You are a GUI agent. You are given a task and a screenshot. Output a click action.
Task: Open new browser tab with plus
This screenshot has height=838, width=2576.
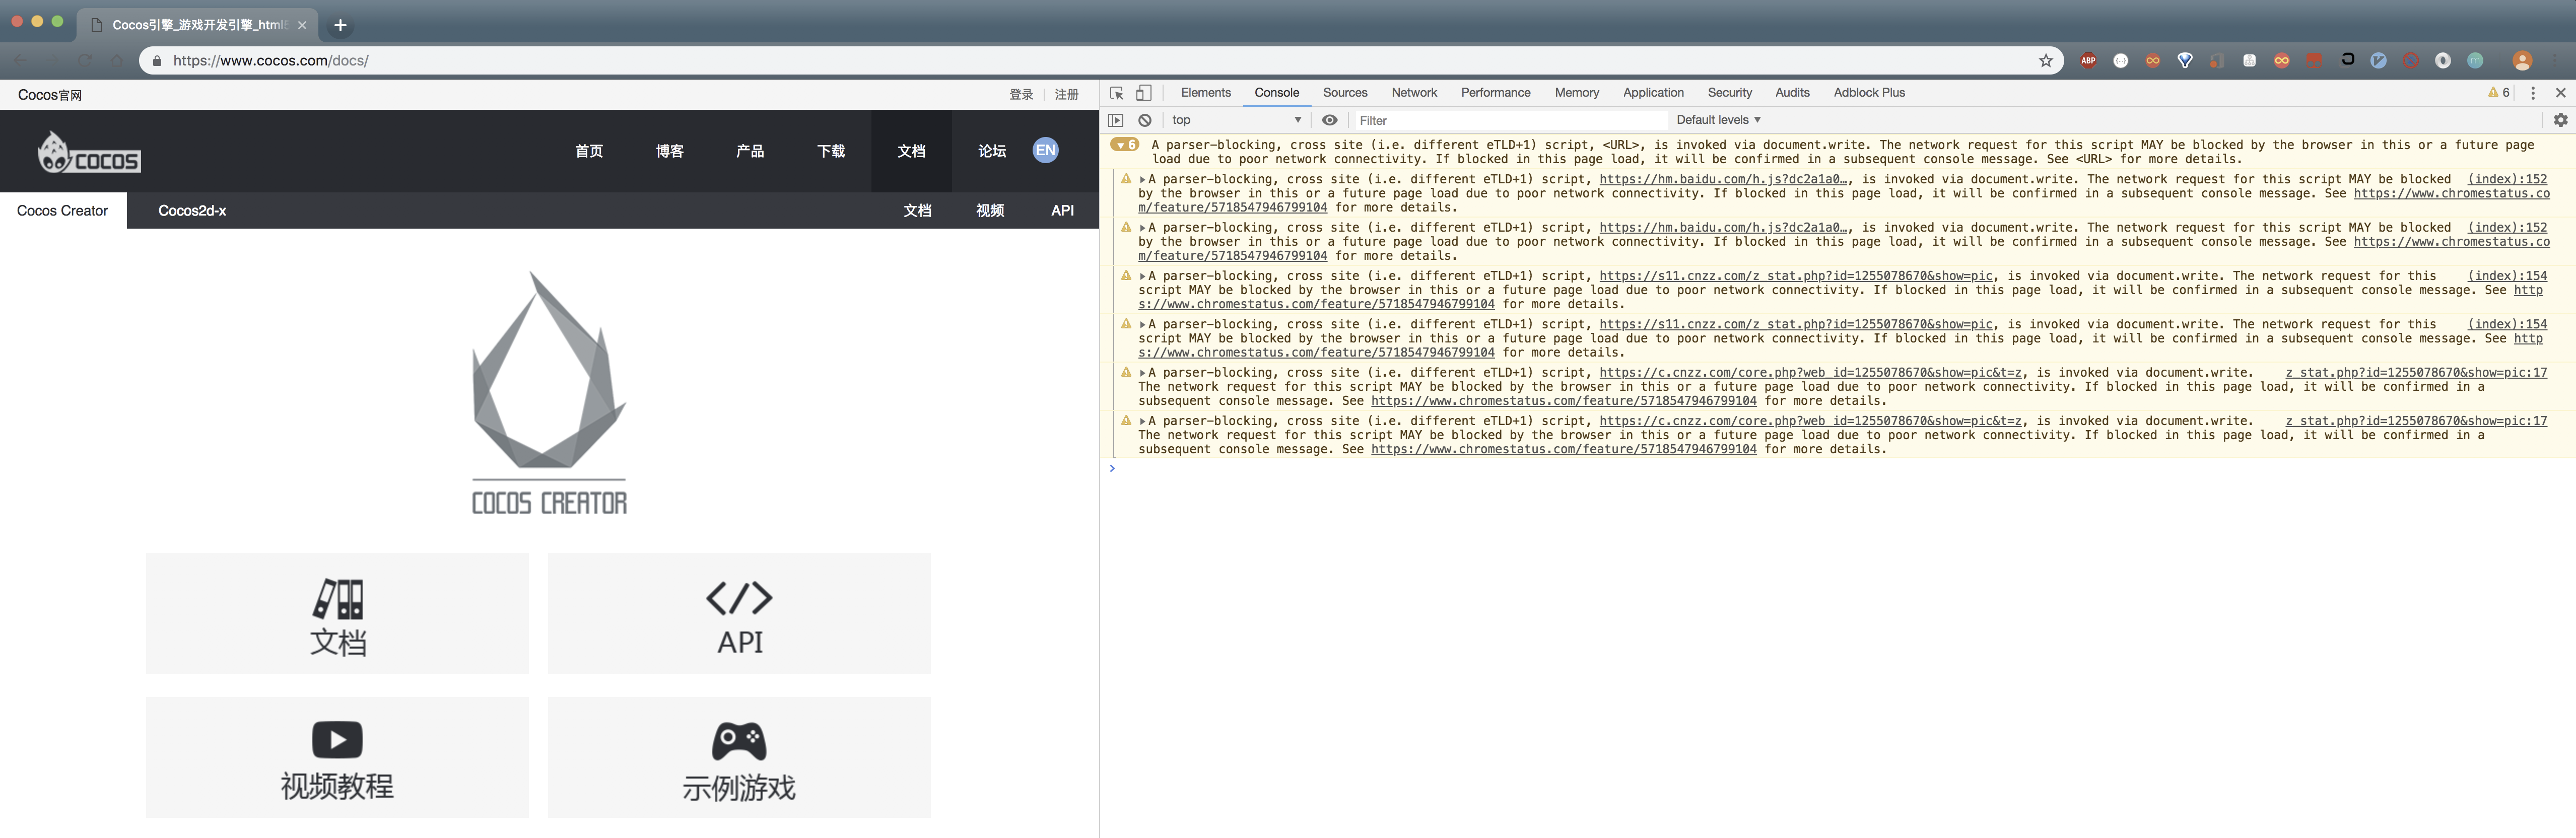point(340,25)
